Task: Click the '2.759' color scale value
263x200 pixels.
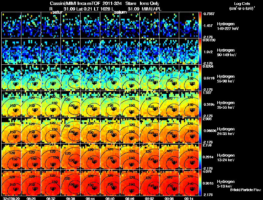Action: [207, 145]
